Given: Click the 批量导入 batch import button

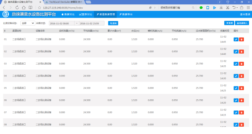Looking at the screenshot, I should coord(242,23).
